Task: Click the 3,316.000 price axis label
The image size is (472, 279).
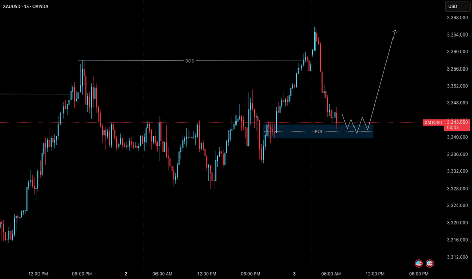Action: point(457,240)
